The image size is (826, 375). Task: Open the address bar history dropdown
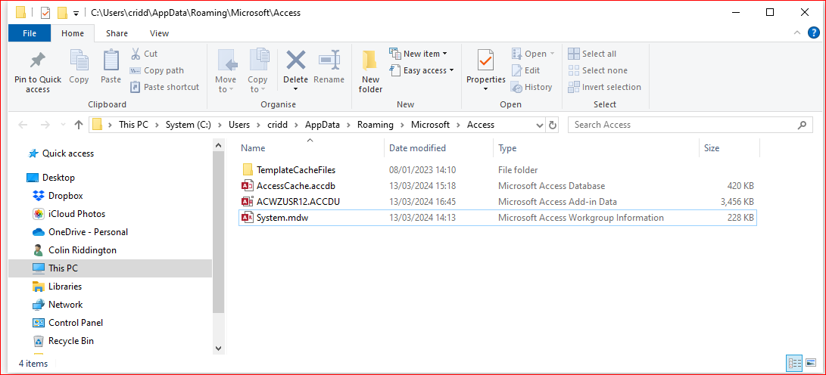(x=539, y=126)
